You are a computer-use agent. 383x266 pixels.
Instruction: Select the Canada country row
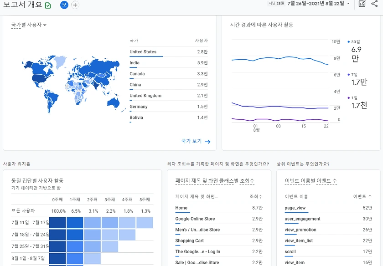(169, 74)
